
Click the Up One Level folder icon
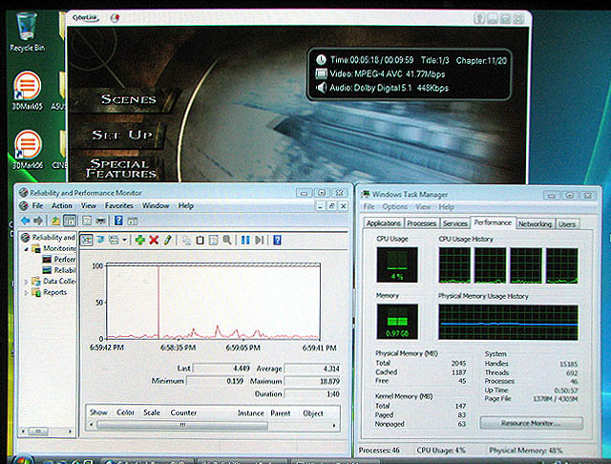55,221
